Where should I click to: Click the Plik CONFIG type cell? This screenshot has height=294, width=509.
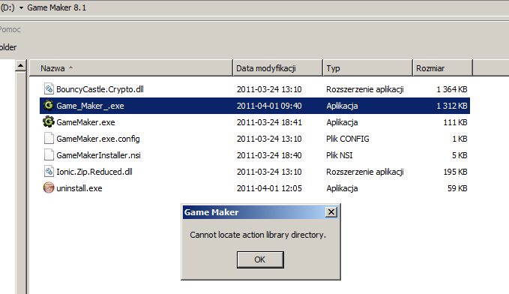348,139
